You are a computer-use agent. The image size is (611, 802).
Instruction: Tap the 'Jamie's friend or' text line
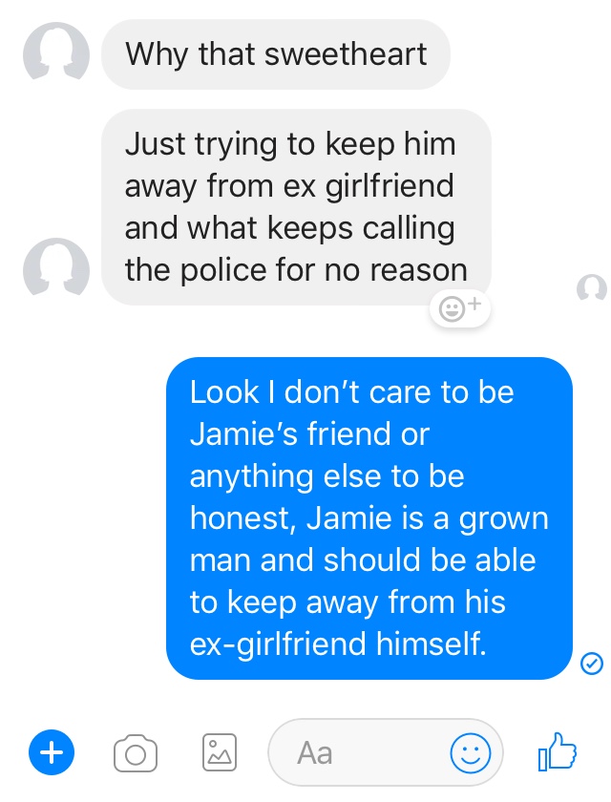coord(309,433)
